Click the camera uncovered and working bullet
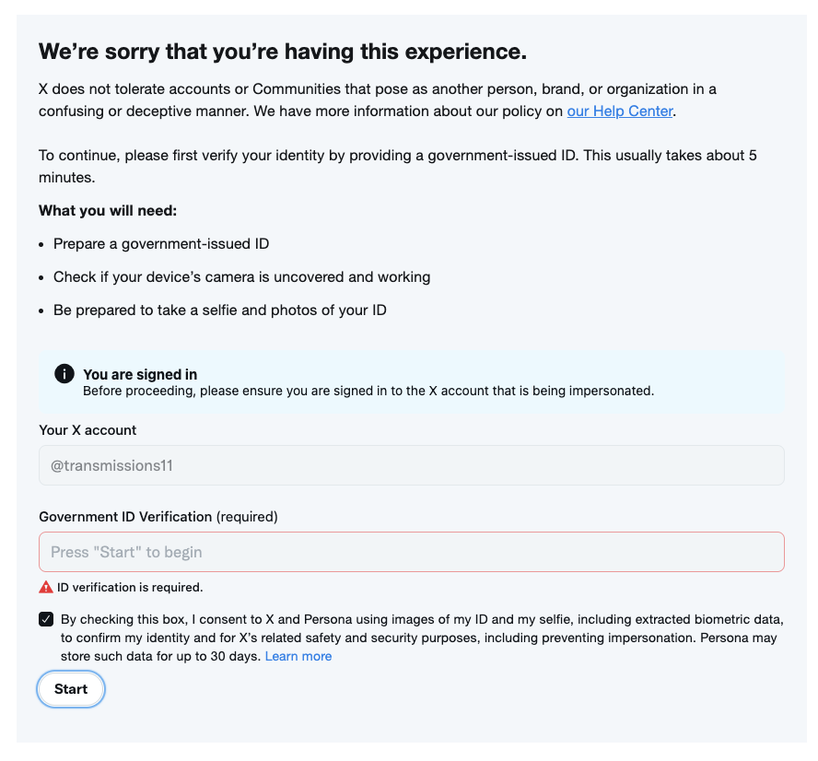818x761 pixels. point(241,277)
